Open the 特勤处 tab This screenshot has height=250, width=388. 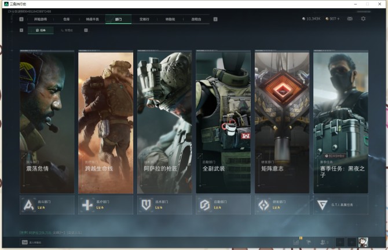(x=170, y=19)
